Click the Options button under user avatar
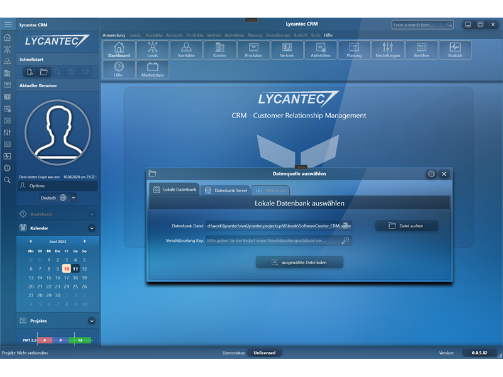 click(x=58, y=185)
